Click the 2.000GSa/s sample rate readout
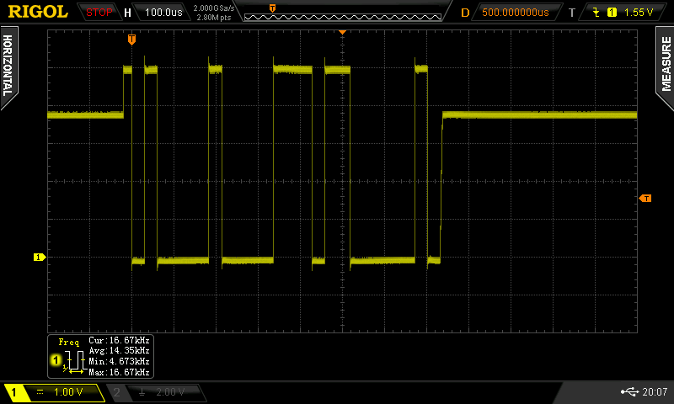Screen dimensions: 674x404 214,8
